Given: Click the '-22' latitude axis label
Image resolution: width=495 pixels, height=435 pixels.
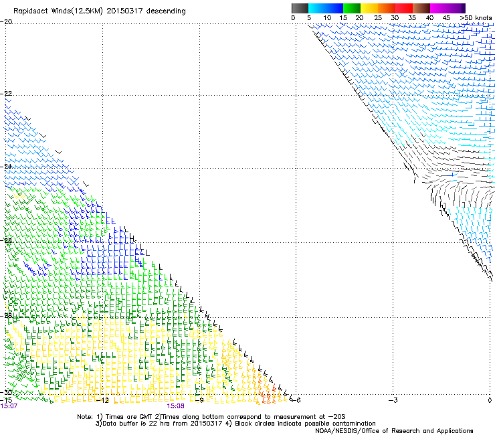Looking at the screenshot, I should point(6,94).
